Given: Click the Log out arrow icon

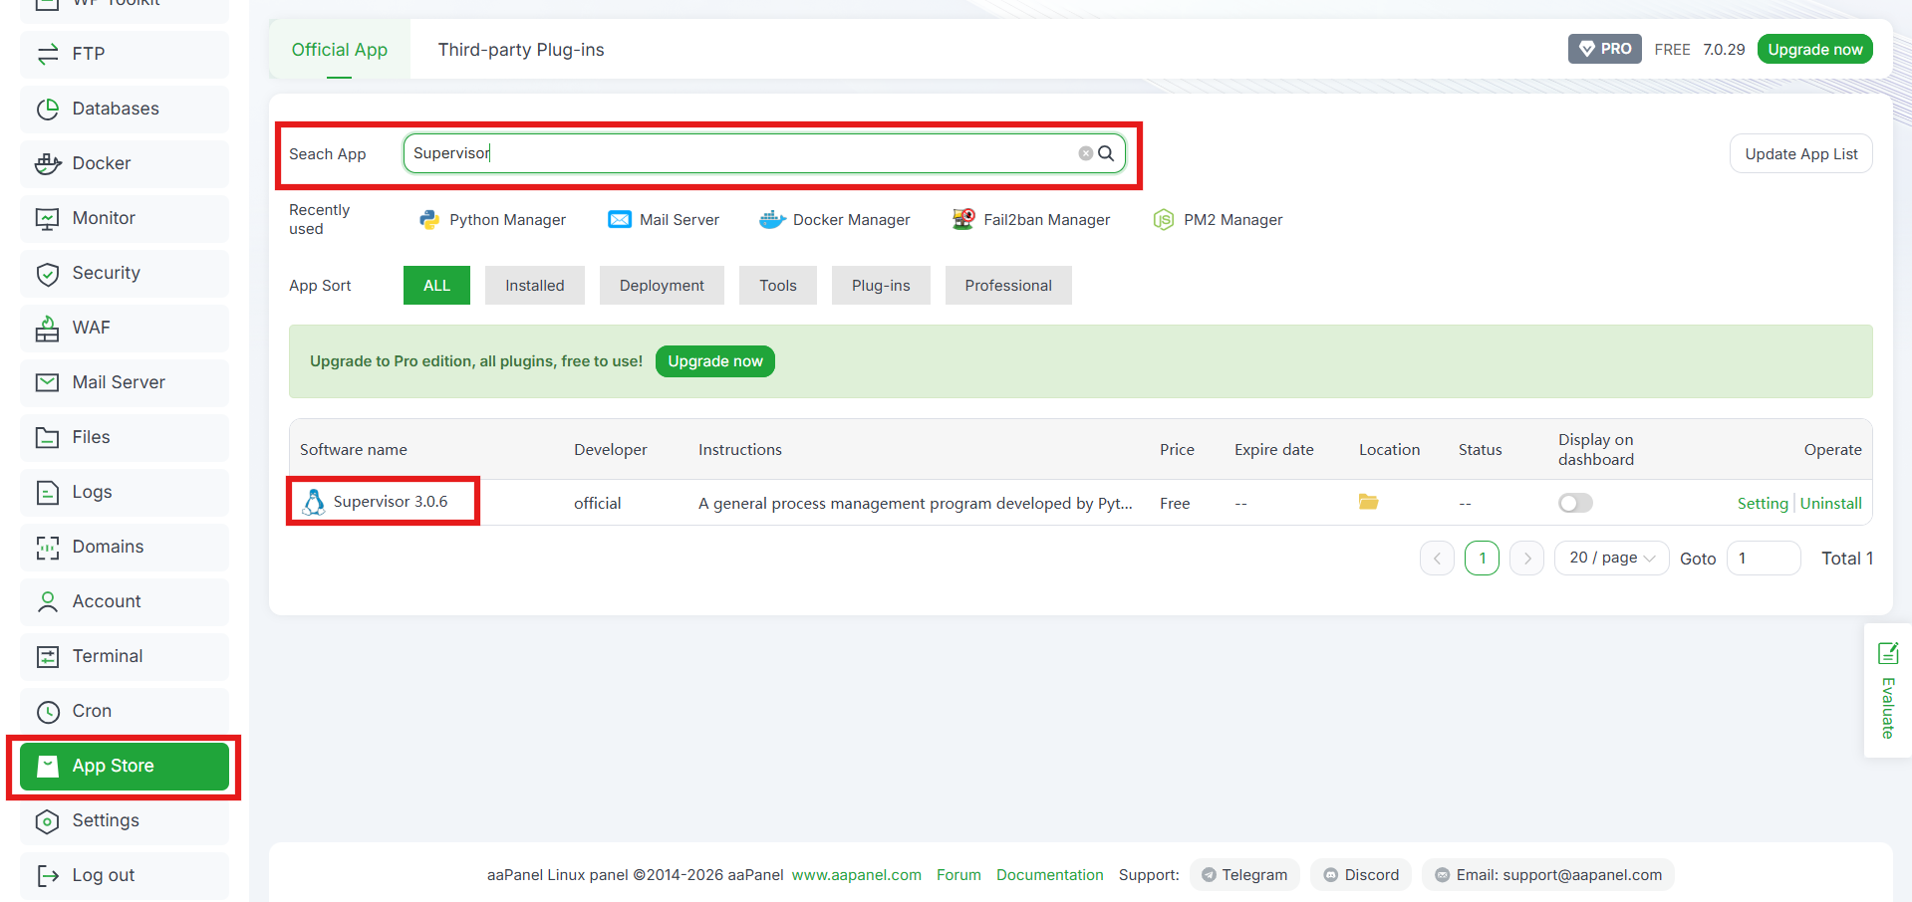Looking at the screenshot, I should 48,875.
